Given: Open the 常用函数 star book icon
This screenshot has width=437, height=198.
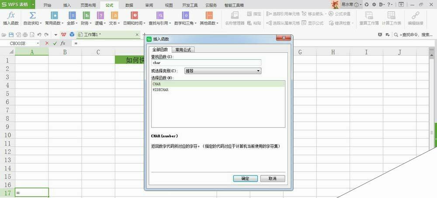Looking at the screenshot, I should [x=54, y=15].
